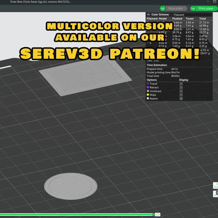Click the white Seams legend swatch
Viewport: 218px width, 218px height.
click(x=148, y=99)
